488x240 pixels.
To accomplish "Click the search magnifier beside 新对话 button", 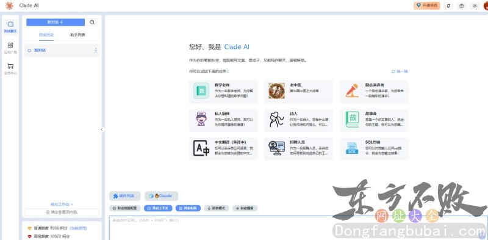I will coord(92,22).
